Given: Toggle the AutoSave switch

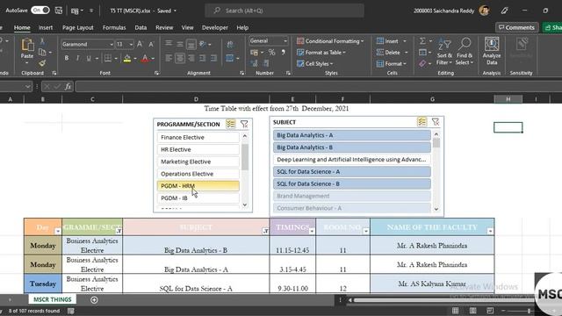Looking at the screenshot, I should (40, 11).
